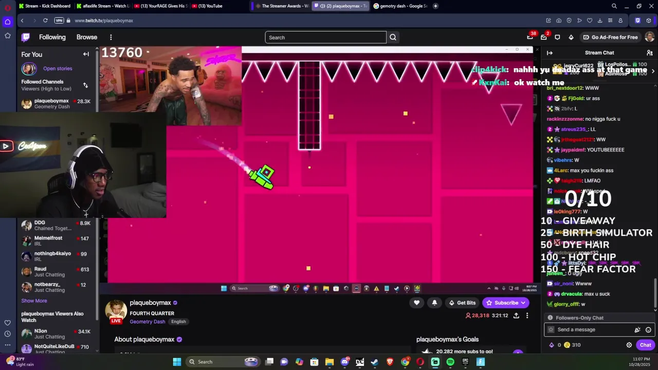Switch to YourRAGE Gives His YouTube tab

point(160,6)
